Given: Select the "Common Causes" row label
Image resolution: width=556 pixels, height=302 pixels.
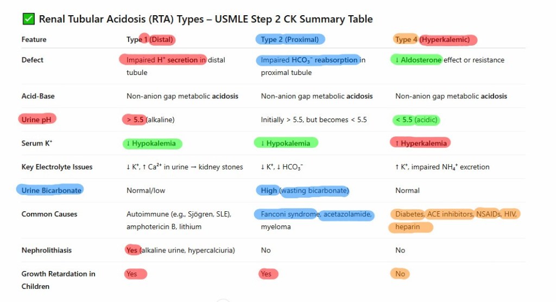Looking at the screenshot, I should pos(49,214).
